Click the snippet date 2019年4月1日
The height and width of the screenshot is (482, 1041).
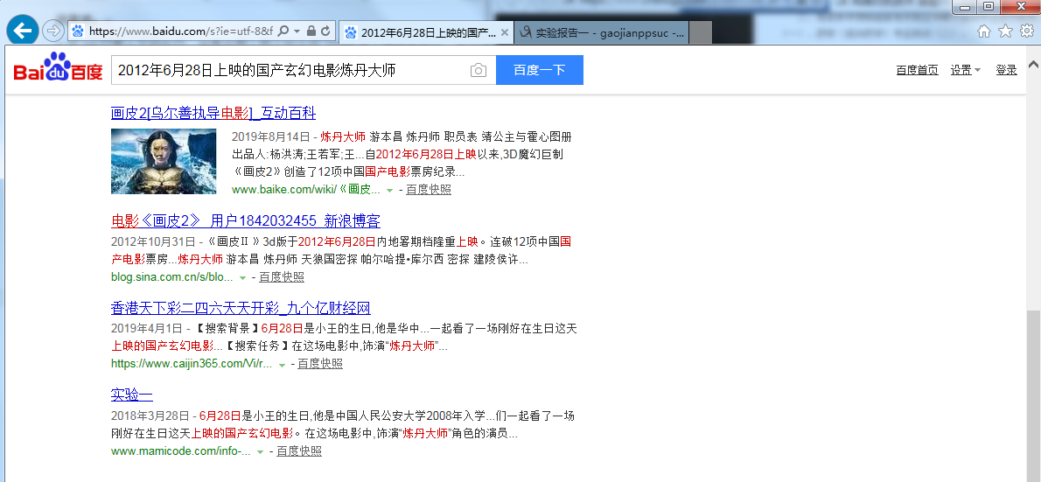tap(146, 328)
